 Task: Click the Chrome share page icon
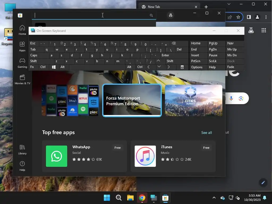(x=230, y=17)
